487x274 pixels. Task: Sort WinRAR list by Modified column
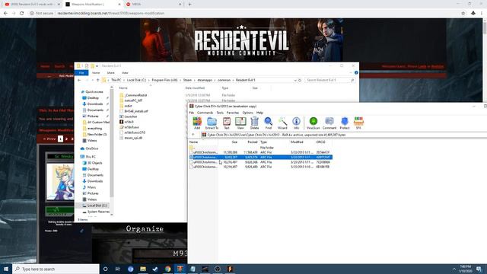point(297,142)
